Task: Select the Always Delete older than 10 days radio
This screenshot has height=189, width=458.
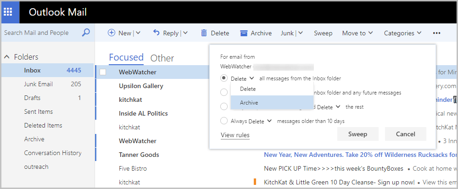Action: click(x=224, y=121)
